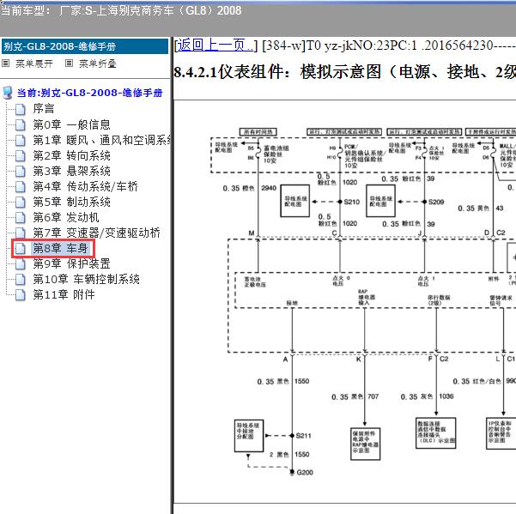This screenshot has height=514, width=516.
Task: Select 第5章 制动系统
Action: pyautogui.click(x=72, y=203)
